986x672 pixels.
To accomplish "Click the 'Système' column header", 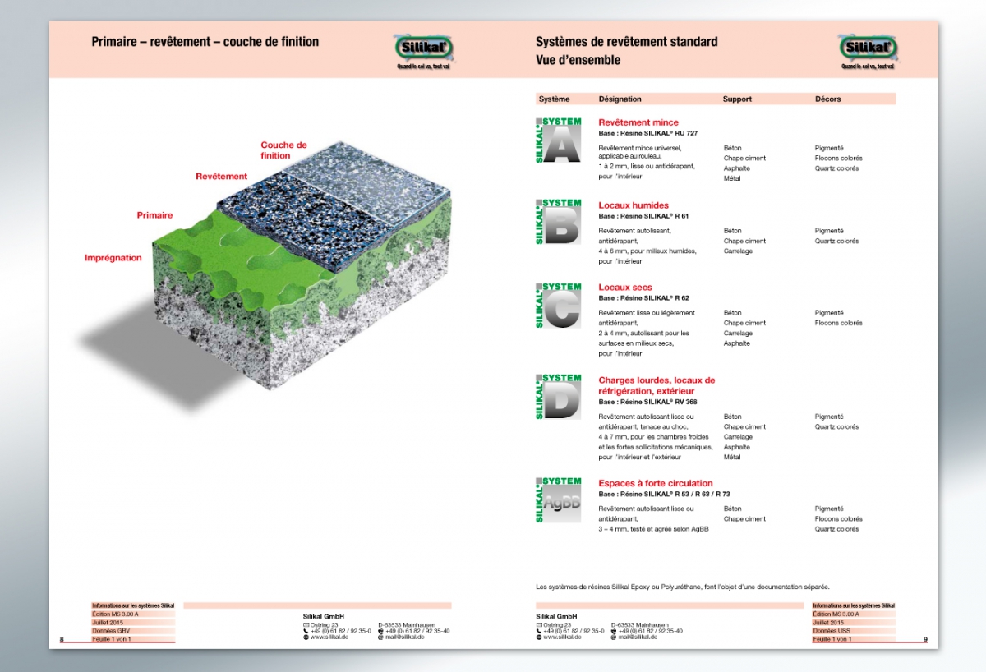I will 554,99.
